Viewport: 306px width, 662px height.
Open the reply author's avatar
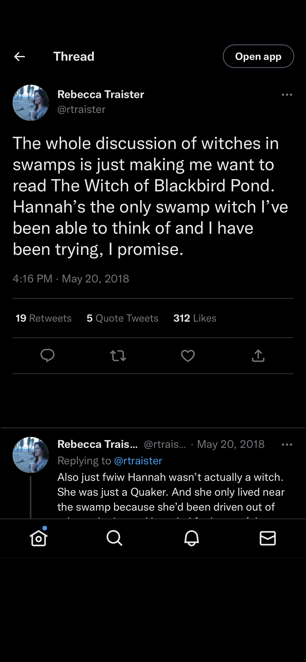click(31, 455)
